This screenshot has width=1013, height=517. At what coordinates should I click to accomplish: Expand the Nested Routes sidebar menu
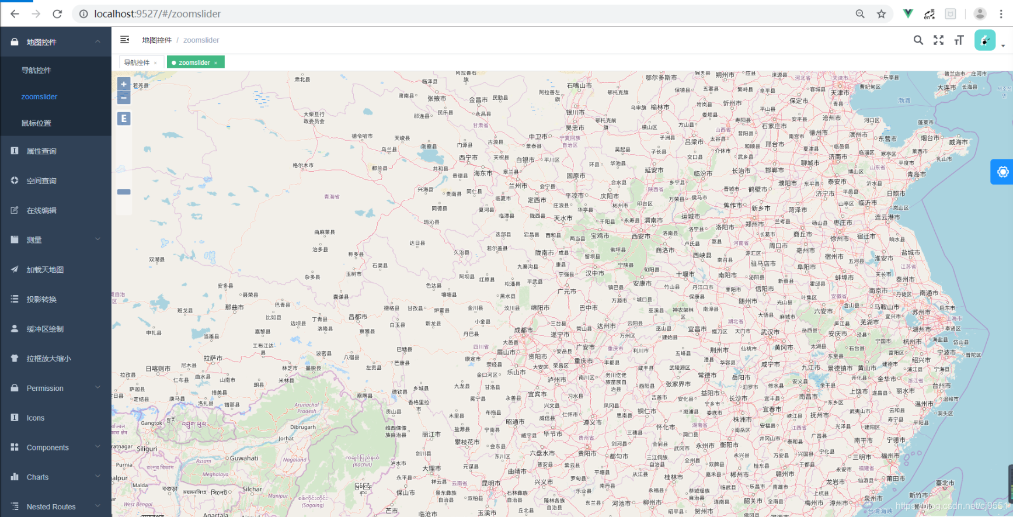tap(55, 506)
